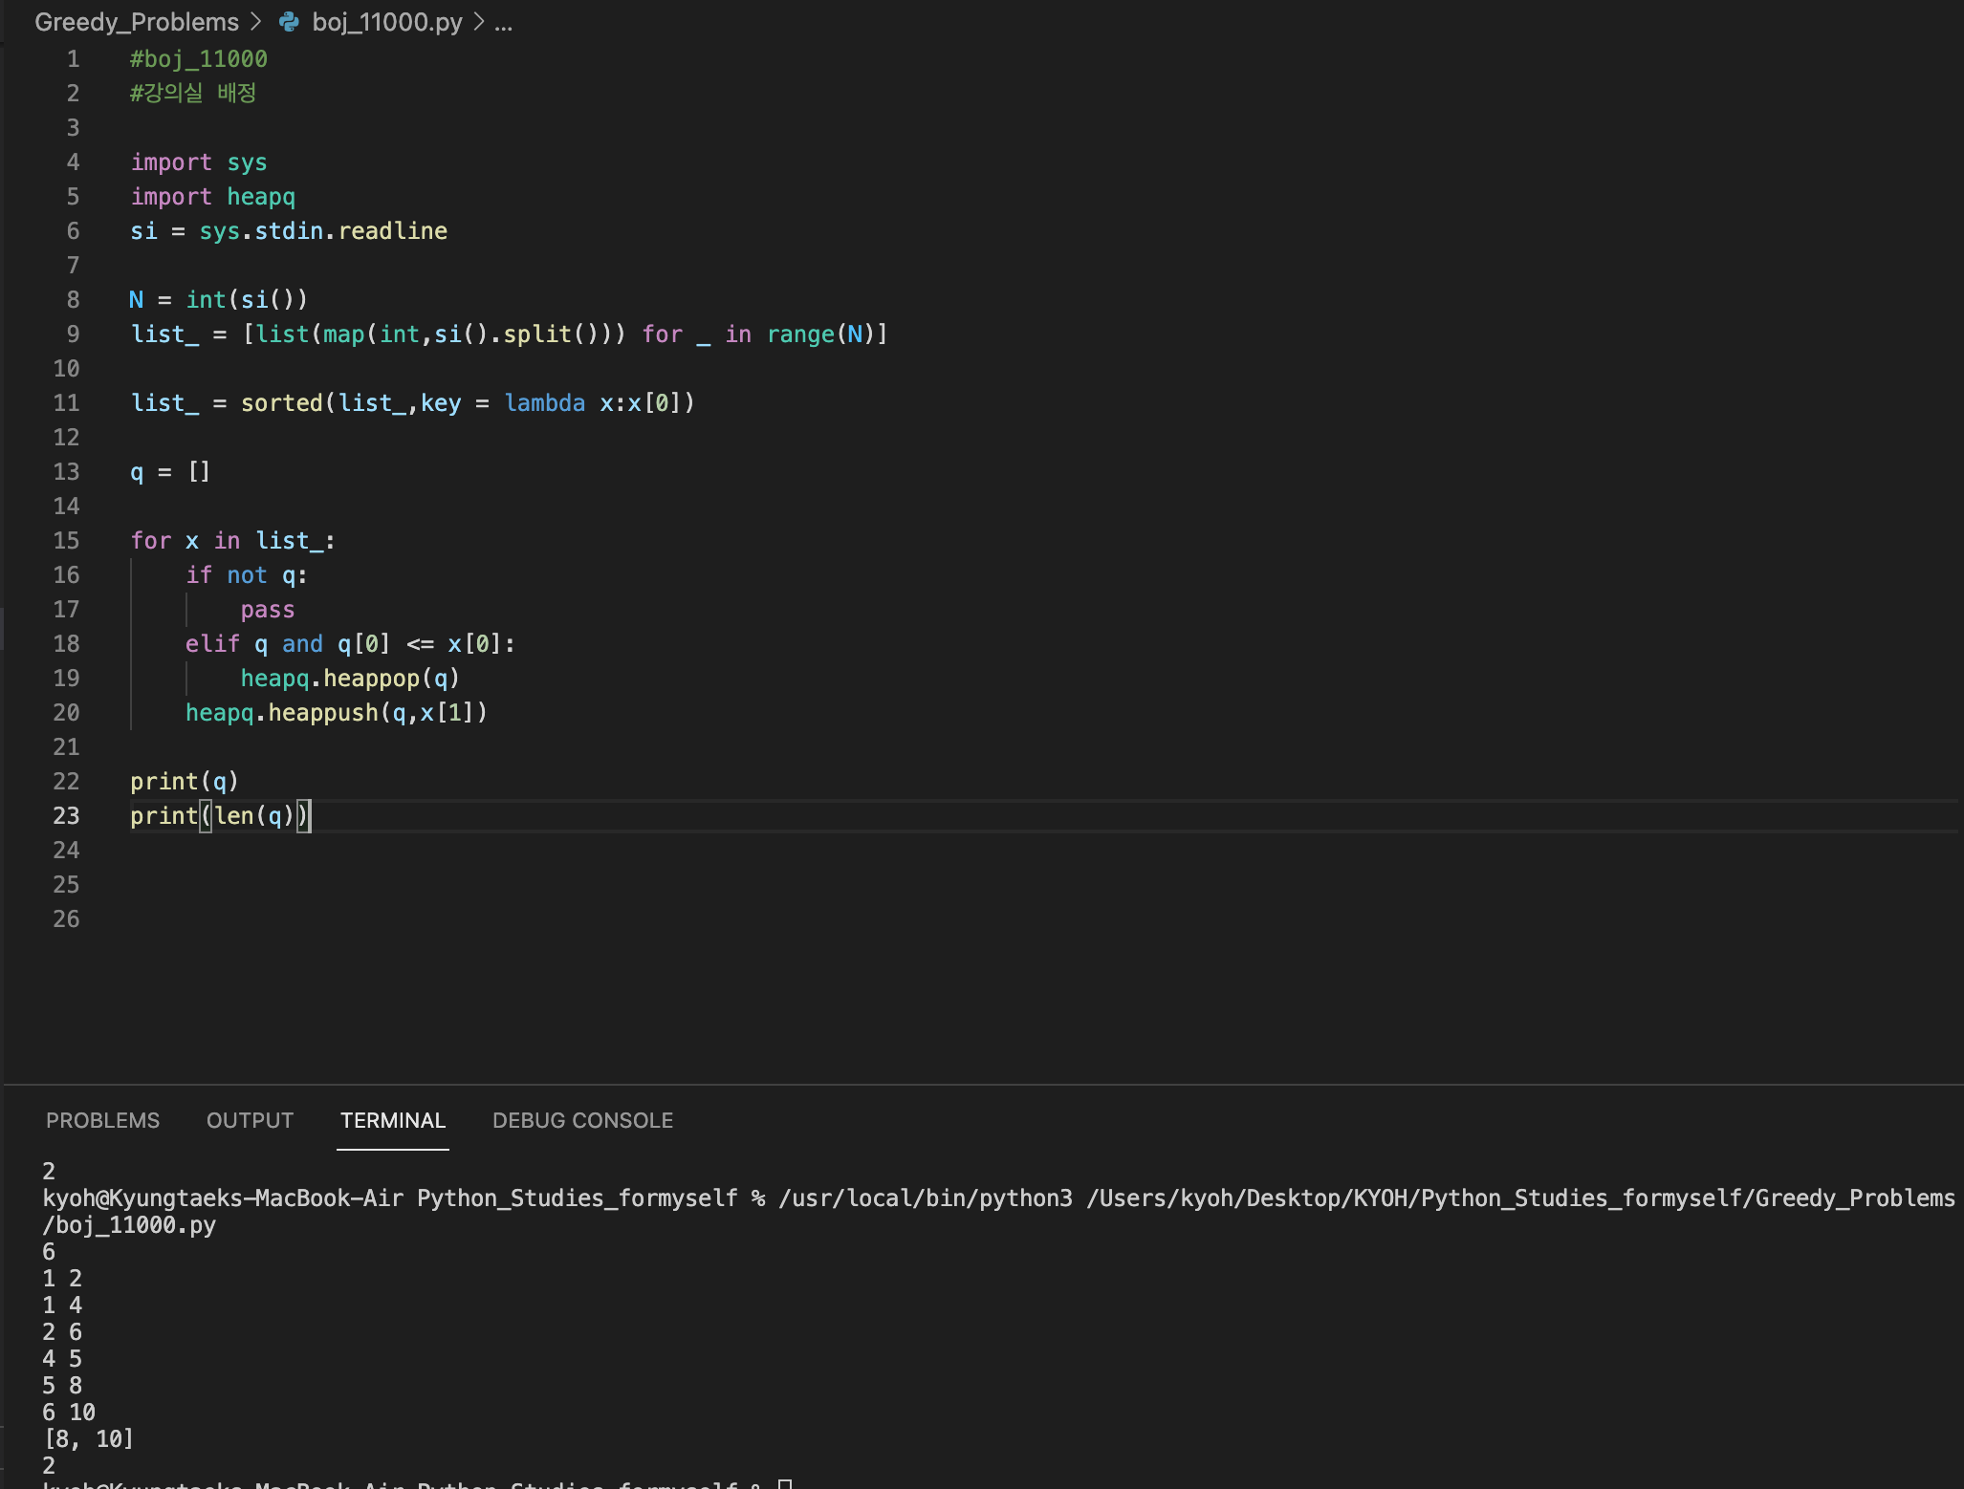
Task: Click the '#boj_11000' comment on line 1
Action: 199,59
